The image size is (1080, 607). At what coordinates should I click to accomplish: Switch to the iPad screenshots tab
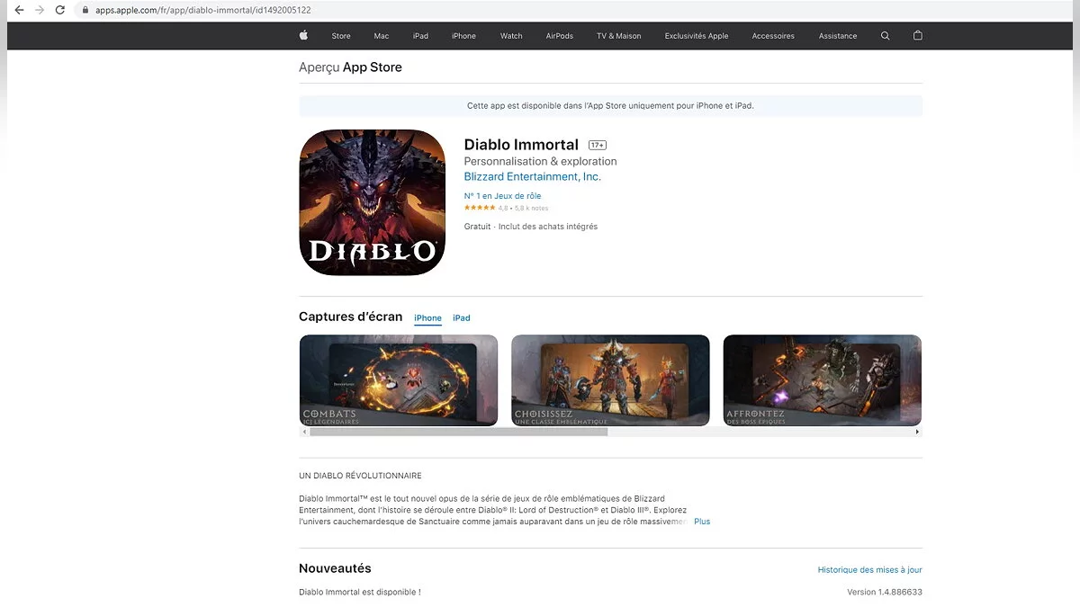tap(462, 318)
